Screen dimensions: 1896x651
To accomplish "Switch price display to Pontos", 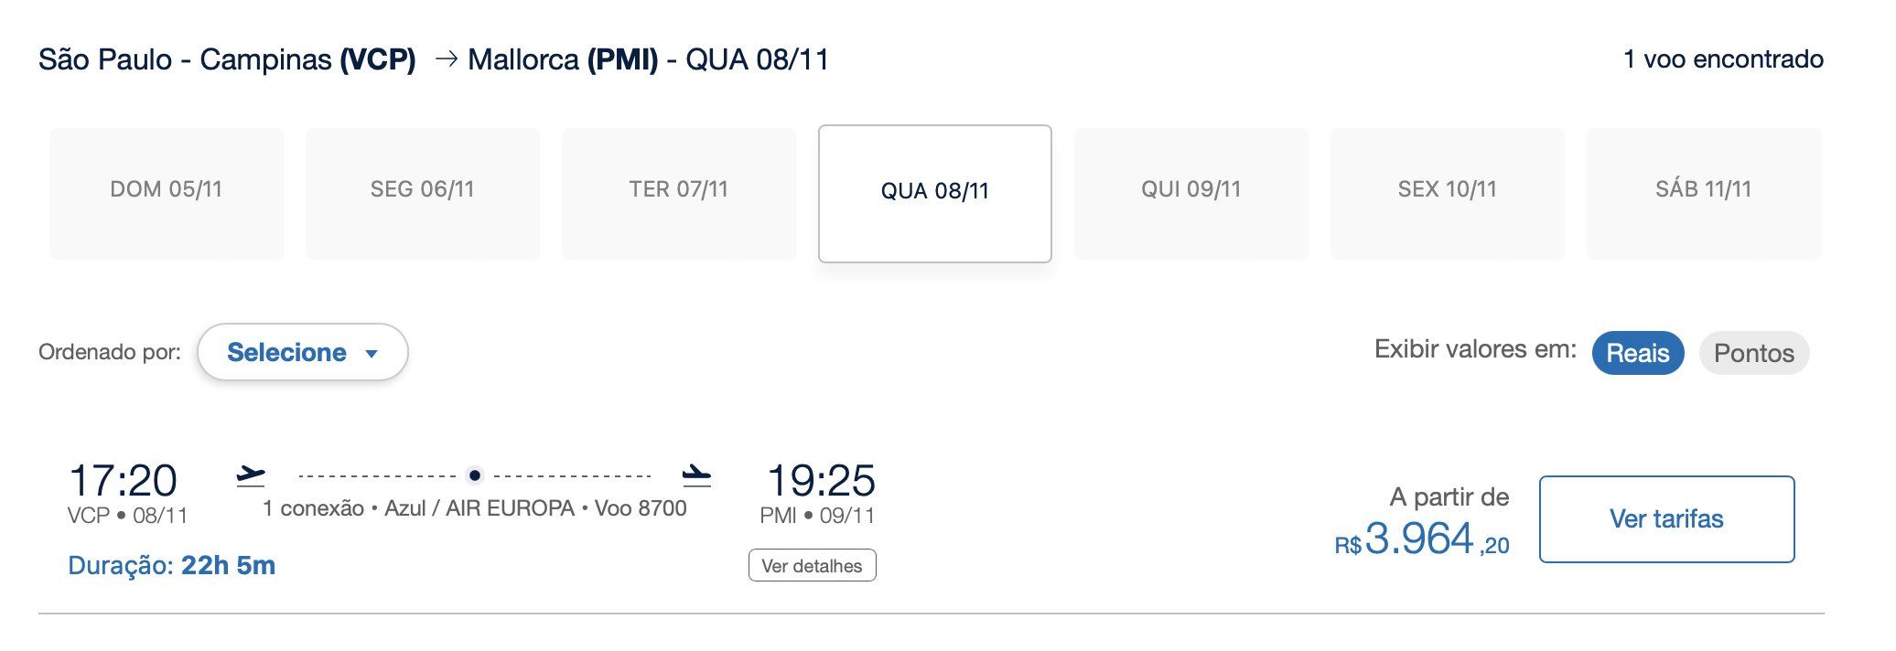I will point(1753,353).
